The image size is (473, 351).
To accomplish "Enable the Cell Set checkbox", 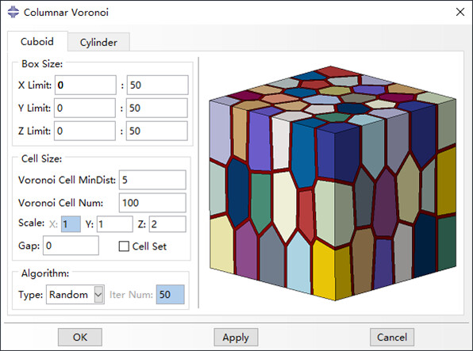I will pyautogui.click(x=124, y=246).
